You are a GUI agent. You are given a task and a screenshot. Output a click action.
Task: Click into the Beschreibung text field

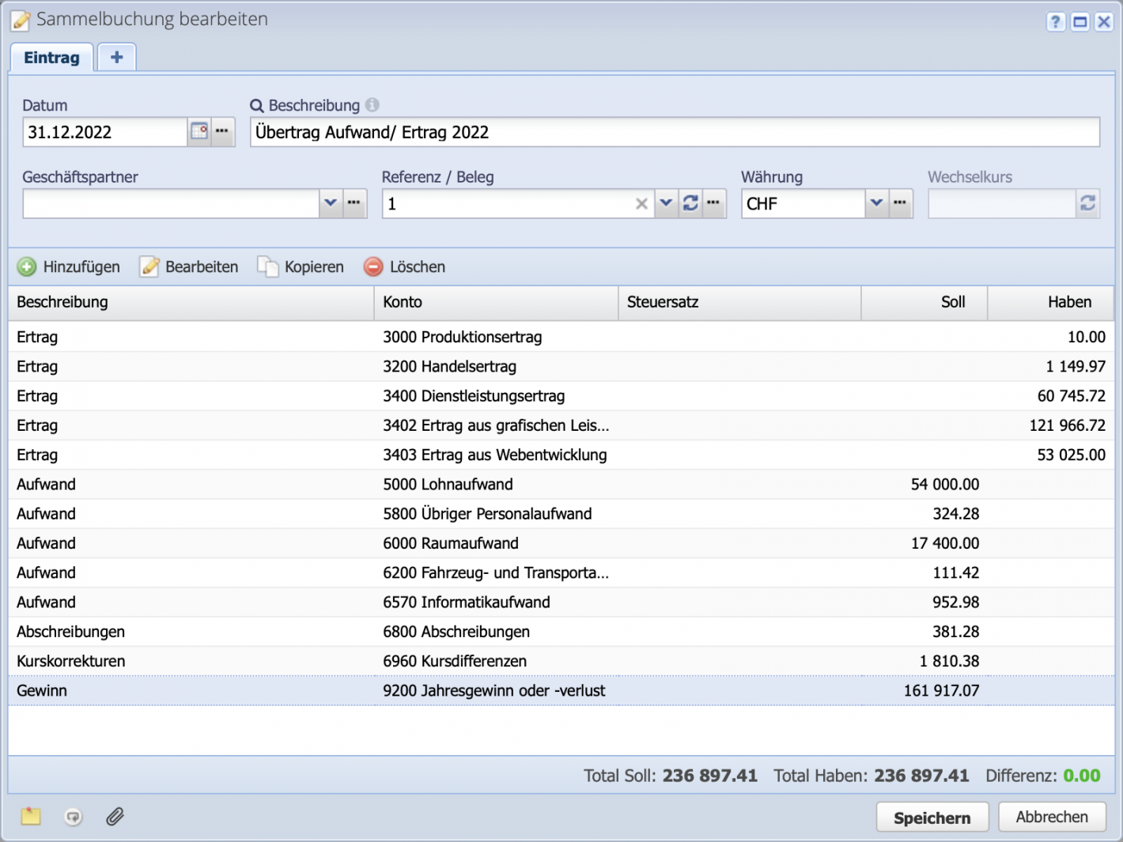(x=674, y=132)
